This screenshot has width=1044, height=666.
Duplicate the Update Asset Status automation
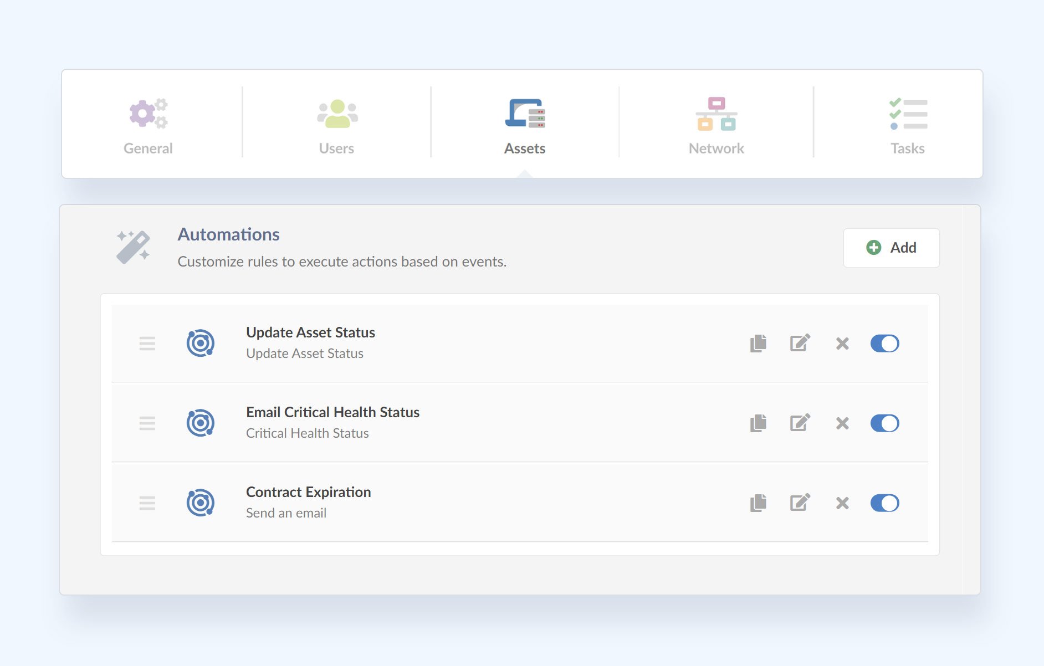[758, 344]
